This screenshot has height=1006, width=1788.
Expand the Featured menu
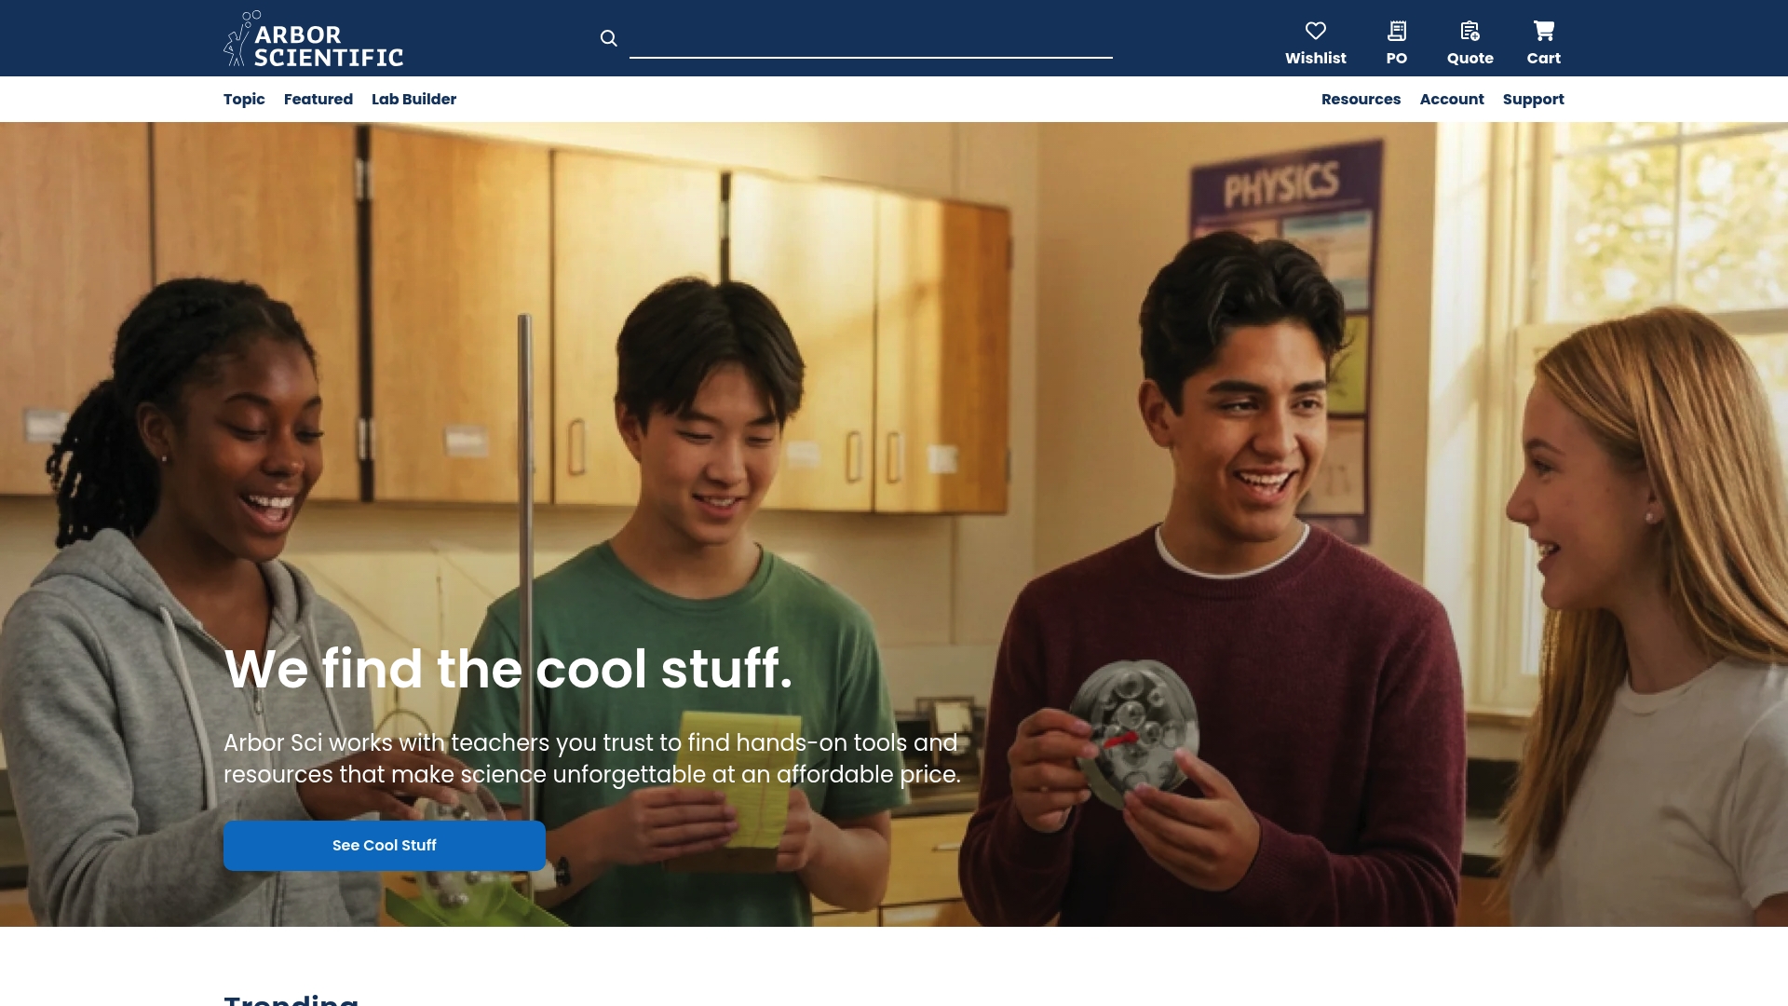tap(318, 99)
